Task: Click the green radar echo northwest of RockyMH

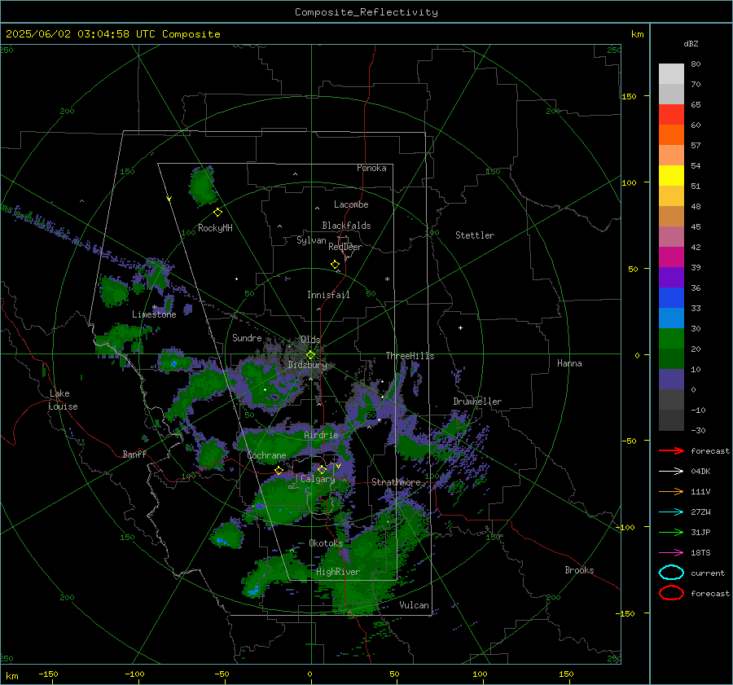Action: [x=204, y=186]
